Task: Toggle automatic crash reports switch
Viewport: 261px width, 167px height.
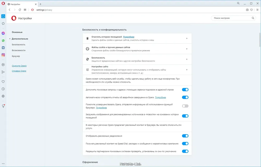Action: coord(185,97)
